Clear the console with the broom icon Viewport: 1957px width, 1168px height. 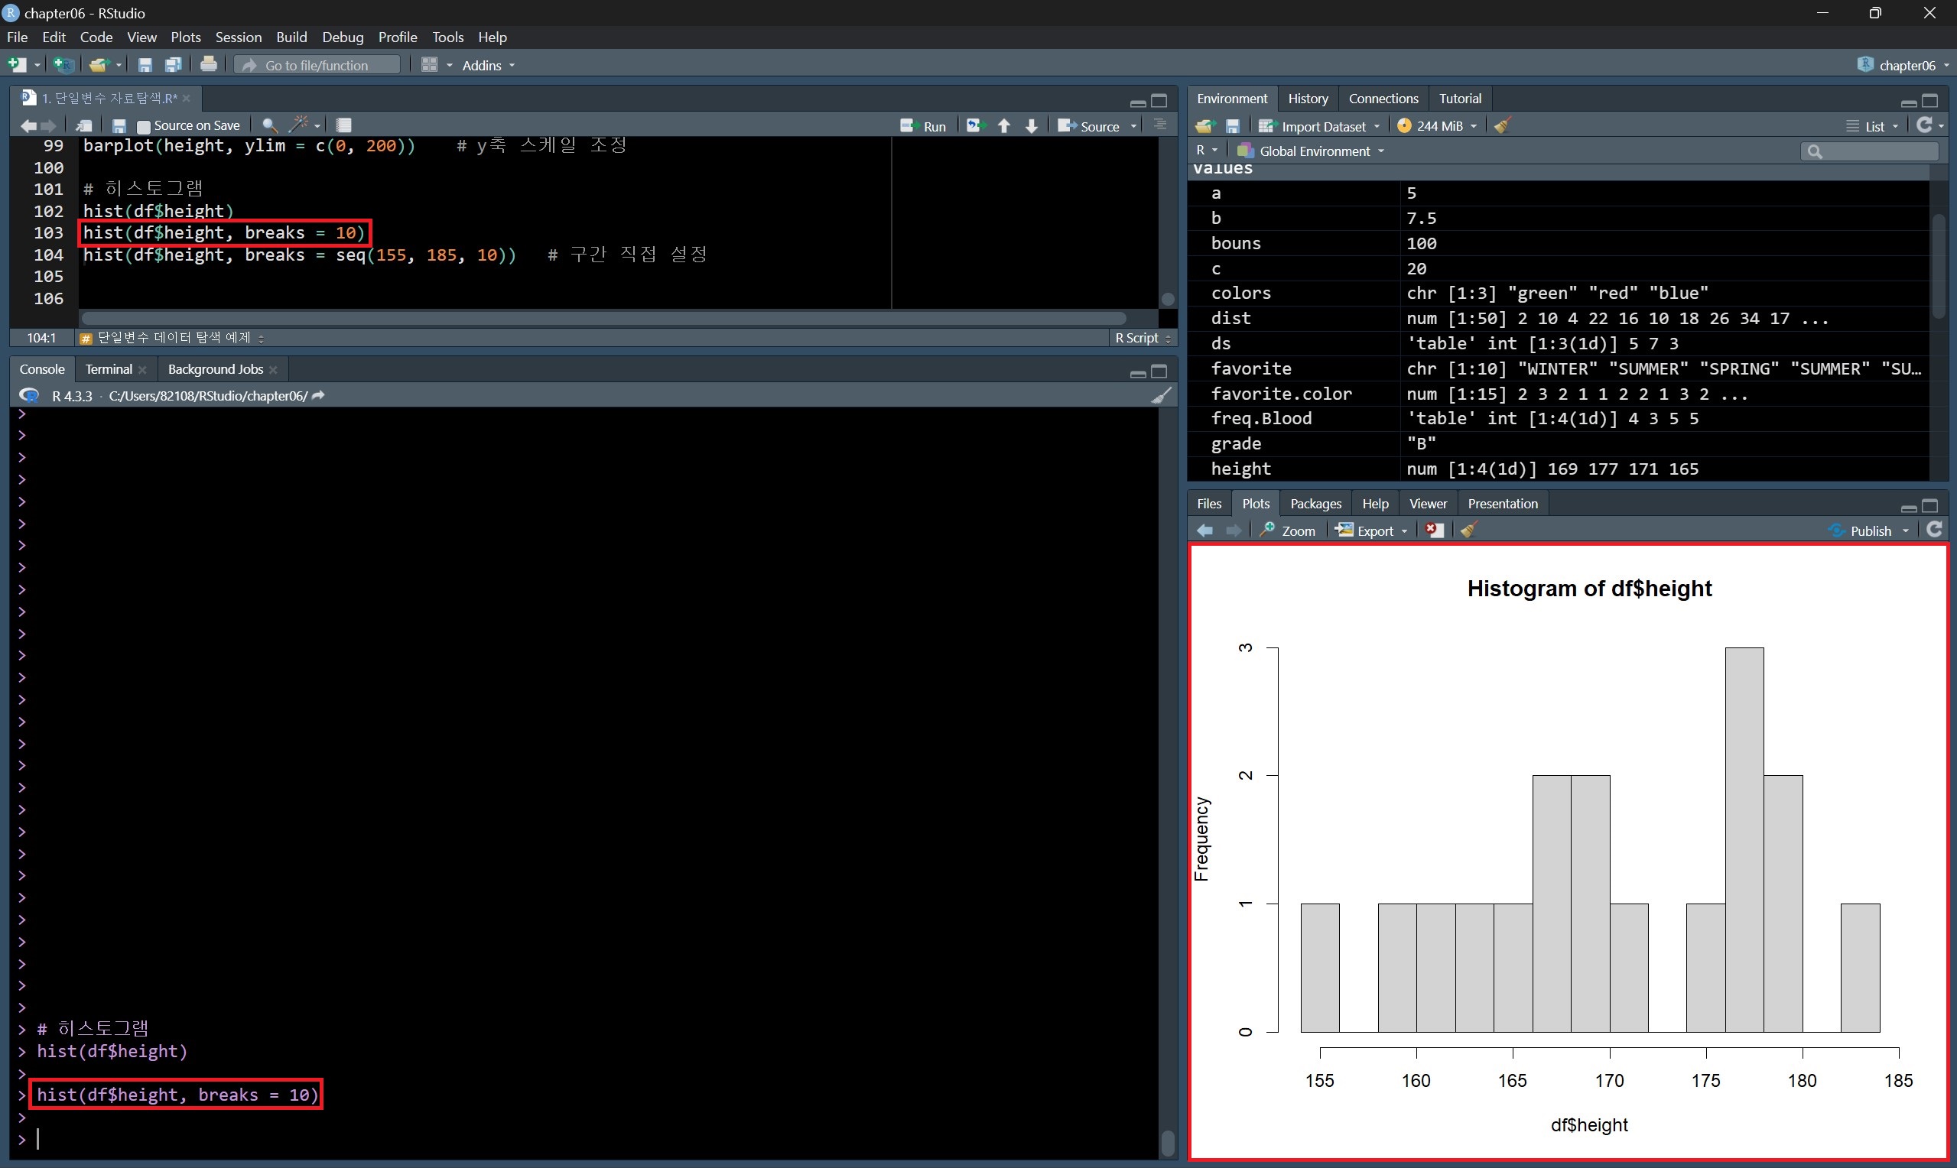(1160, 396)
